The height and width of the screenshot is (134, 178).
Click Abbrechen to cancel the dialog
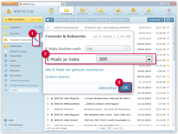(x=108, y=88)
